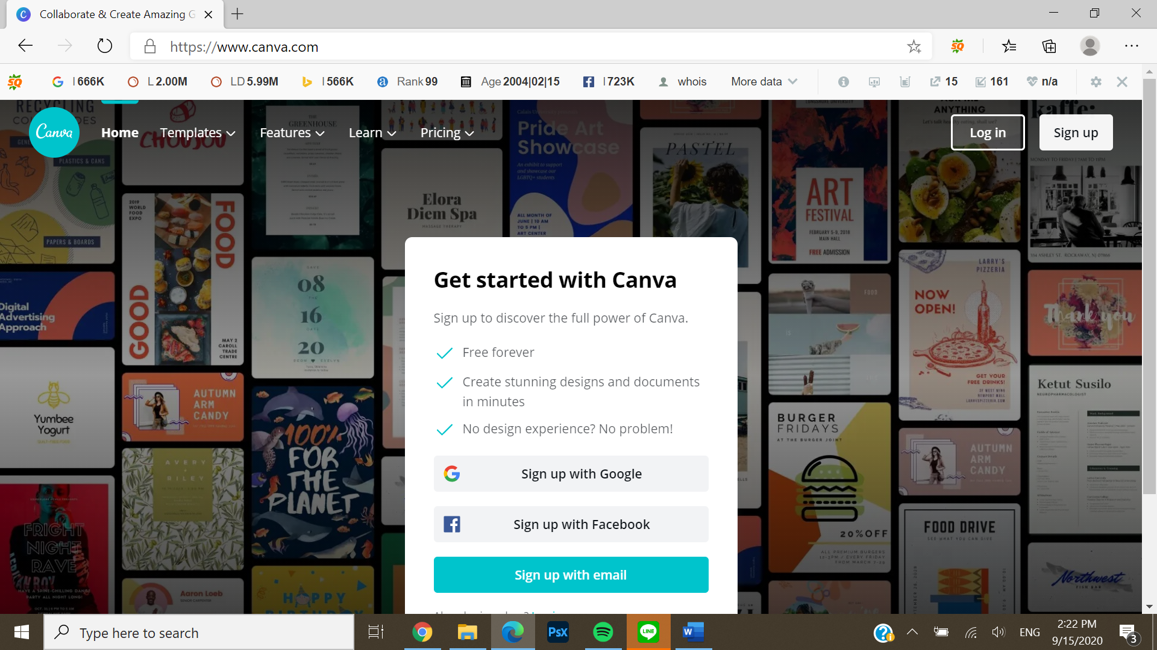1157x650 pixels.
Task: Open the More data dropdown
Action: pos(763,82)
